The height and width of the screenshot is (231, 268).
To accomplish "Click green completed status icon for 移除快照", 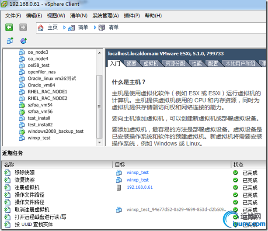I will coord(236,172).
